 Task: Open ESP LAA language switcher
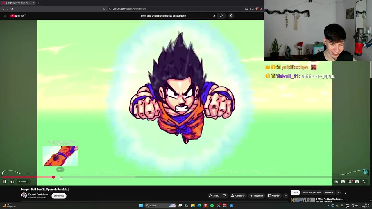(348, 206)
